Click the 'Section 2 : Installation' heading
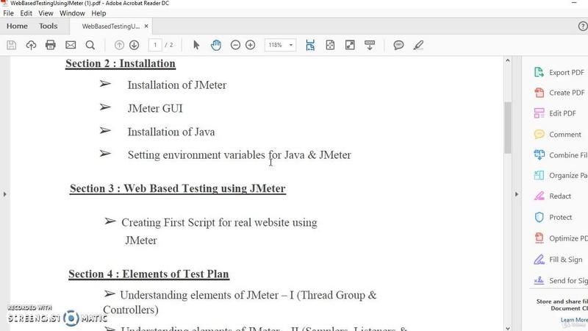Viewport: 588px width, 331px height. 121,63
